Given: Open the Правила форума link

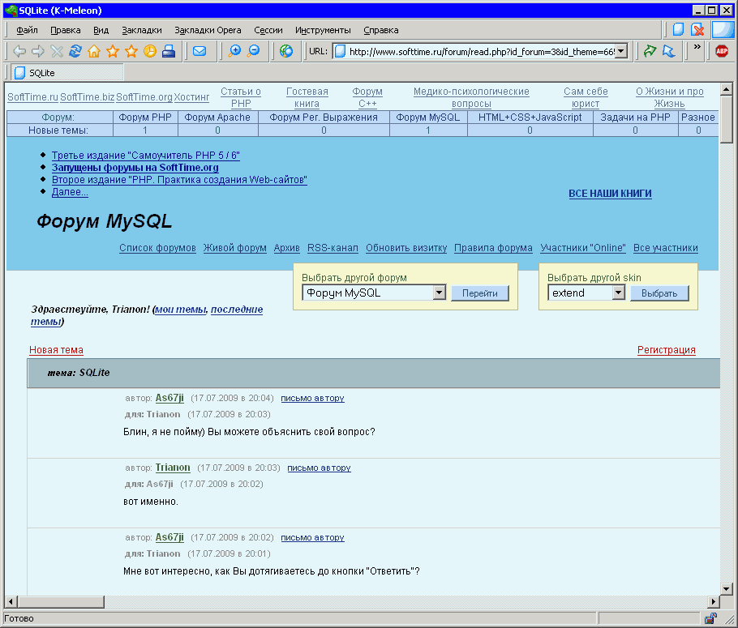Looking at the screenshot, I should click(x=493, y=247).
